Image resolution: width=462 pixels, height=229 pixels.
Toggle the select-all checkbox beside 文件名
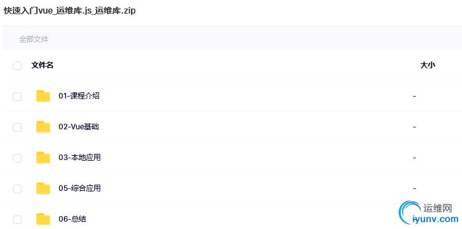[17, 66]
